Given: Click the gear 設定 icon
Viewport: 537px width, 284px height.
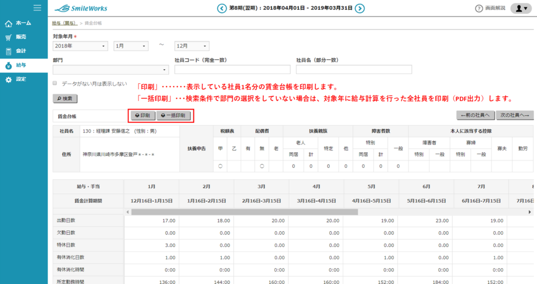Looking at the screenshot, I should pos(8,79).
